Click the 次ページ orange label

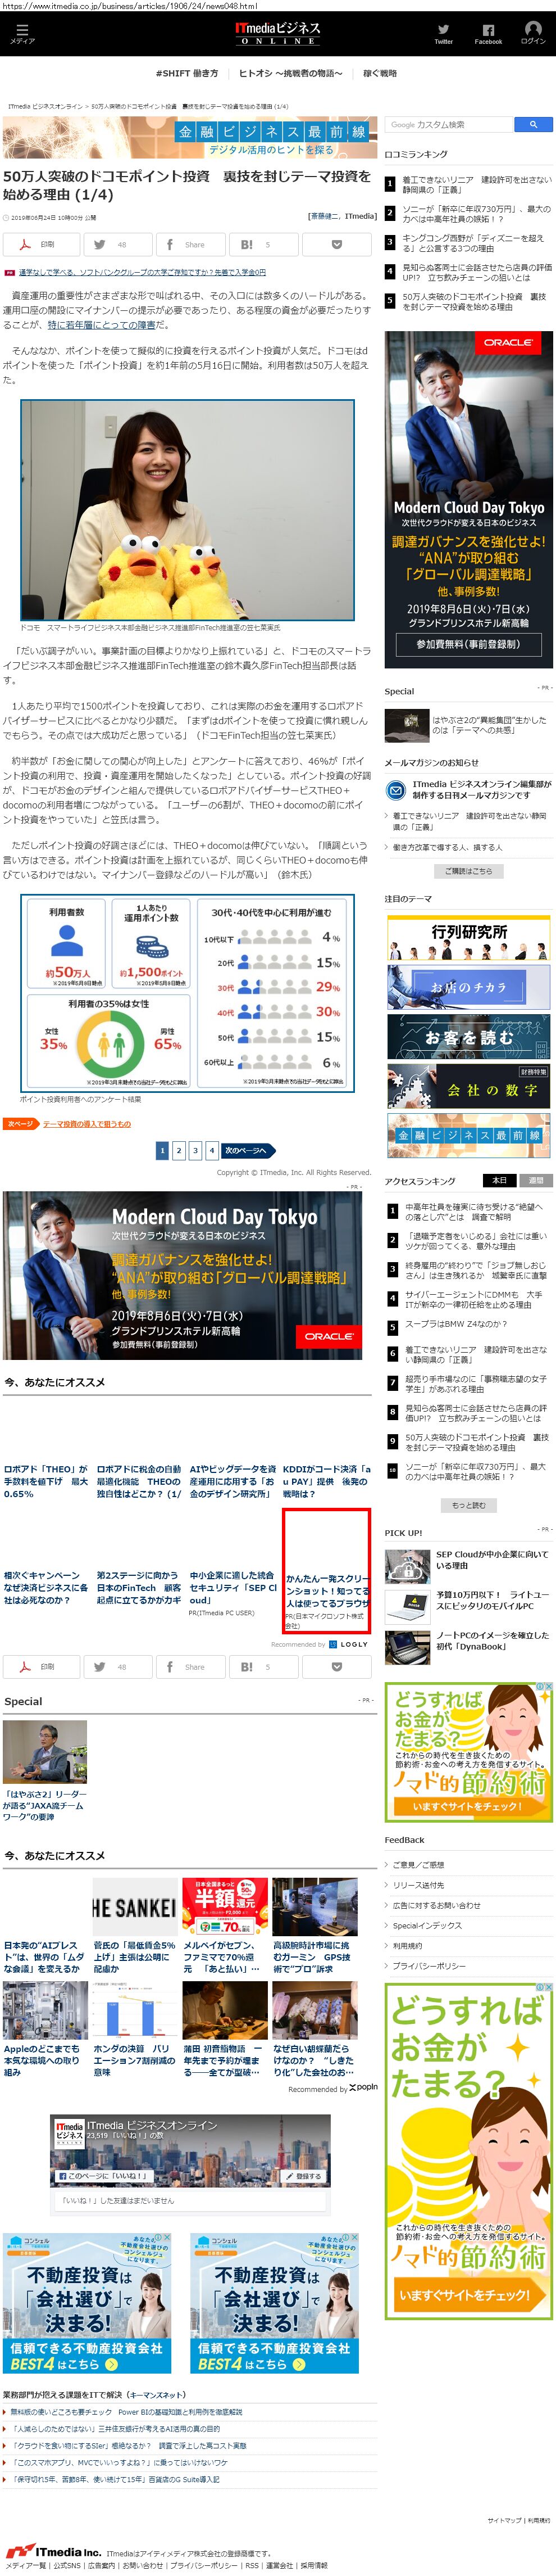[x=20, y=1123]
